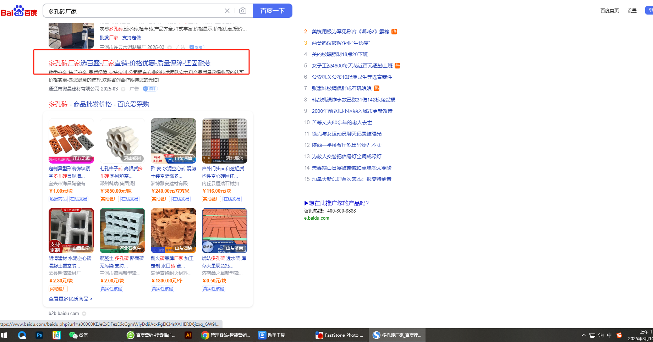Open hot search 韩战机误炸事故已致31伤142栋房受损
The height and width of the screenshot is (342, 653).
(353, 100)
